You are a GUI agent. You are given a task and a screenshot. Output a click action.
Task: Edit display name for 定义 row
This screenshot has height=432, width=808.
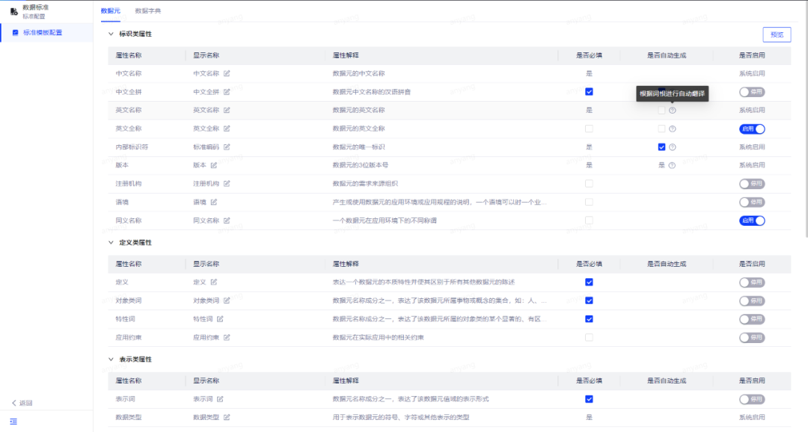coord(214,283)
